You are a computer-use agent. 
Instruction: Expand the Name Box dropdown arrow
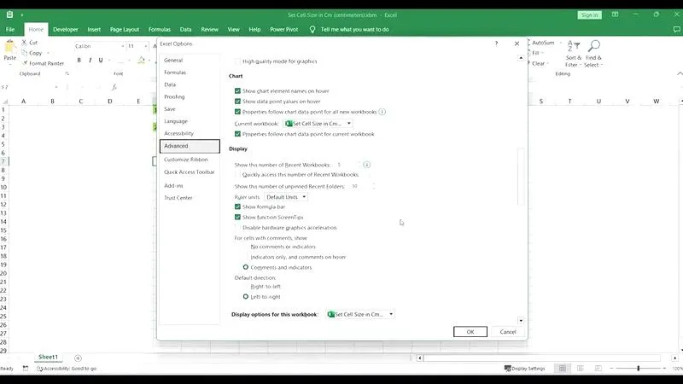(56, 87)
